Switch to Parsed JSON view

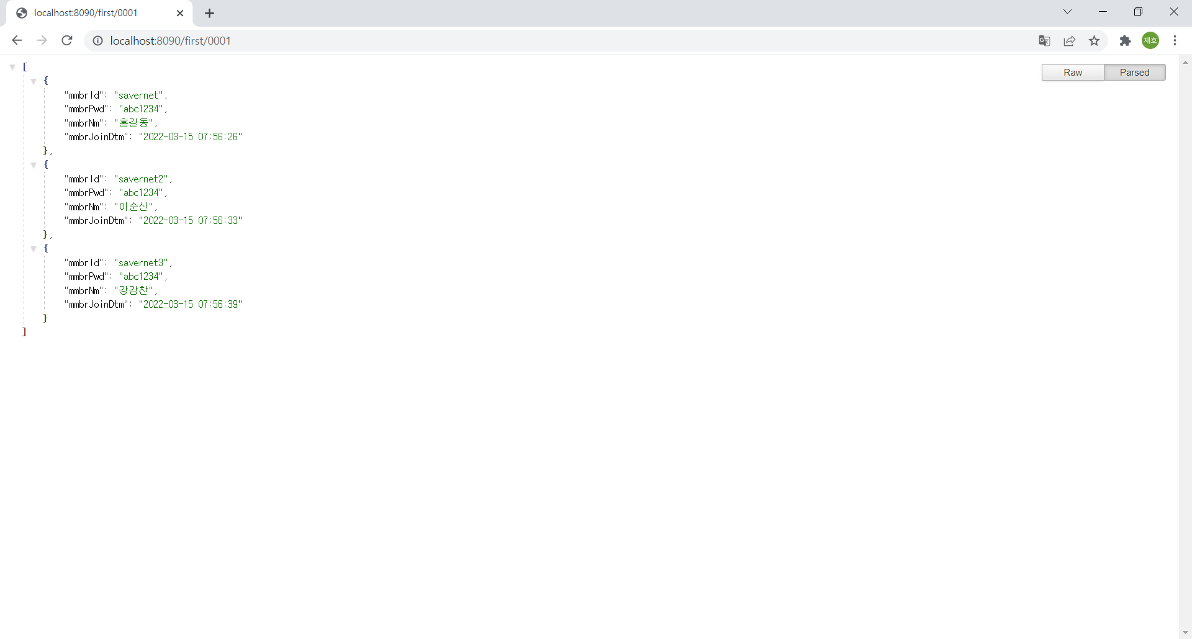coord(1134,73)
